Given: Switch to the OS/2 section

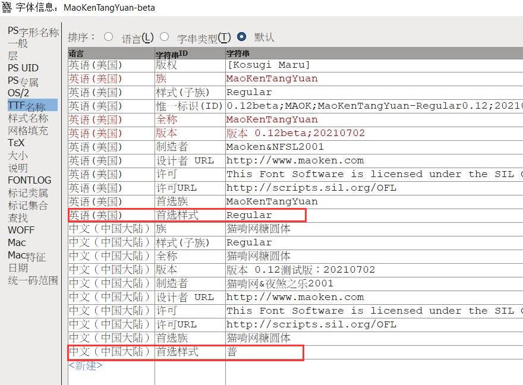Looking at the screenshot, I should 18,93.
